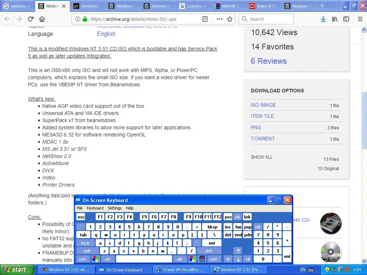Open the Help menu in On-Screen Keyboard

click(x=130, y=208)
